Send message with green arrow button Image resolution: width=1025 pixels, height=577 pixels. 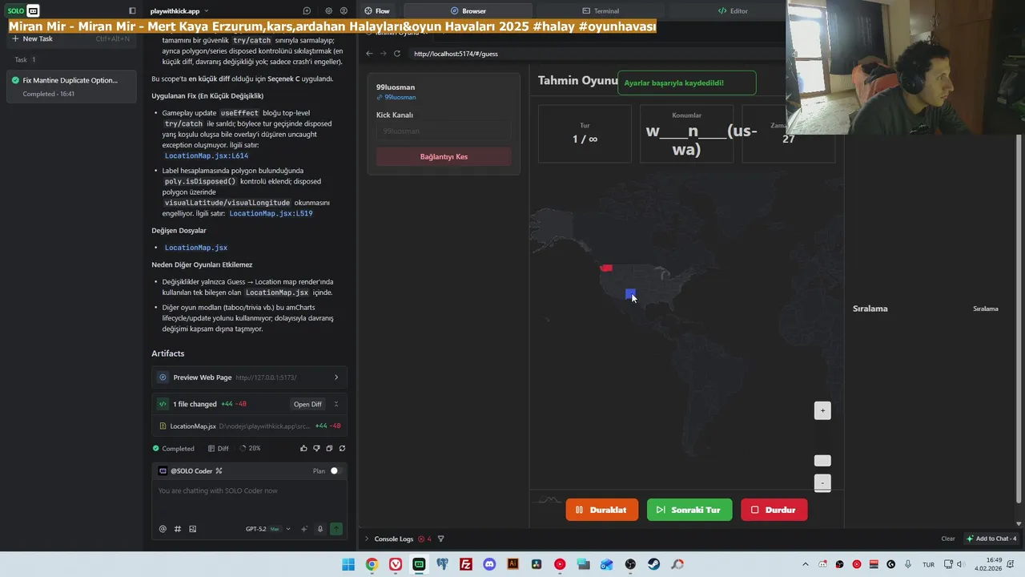coord(336,529)
